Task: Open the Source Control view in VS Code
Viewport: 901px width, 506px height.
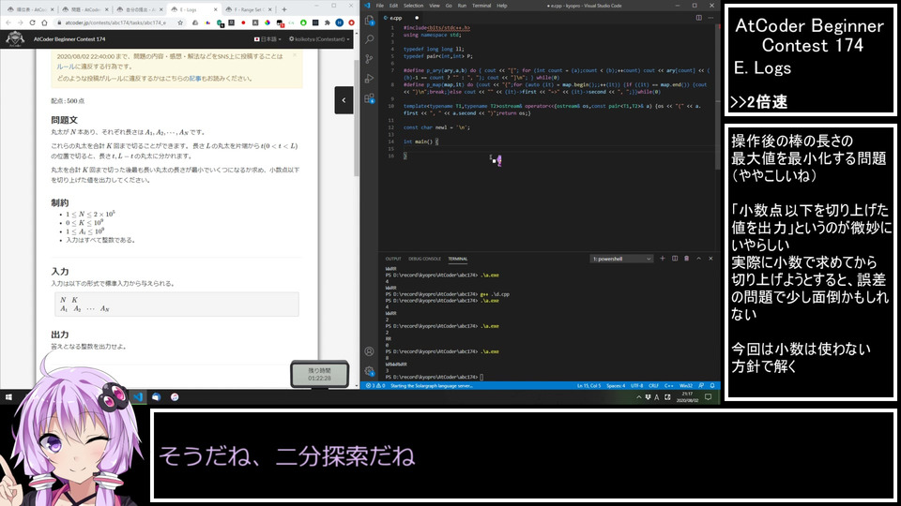Action: (370, 59)
